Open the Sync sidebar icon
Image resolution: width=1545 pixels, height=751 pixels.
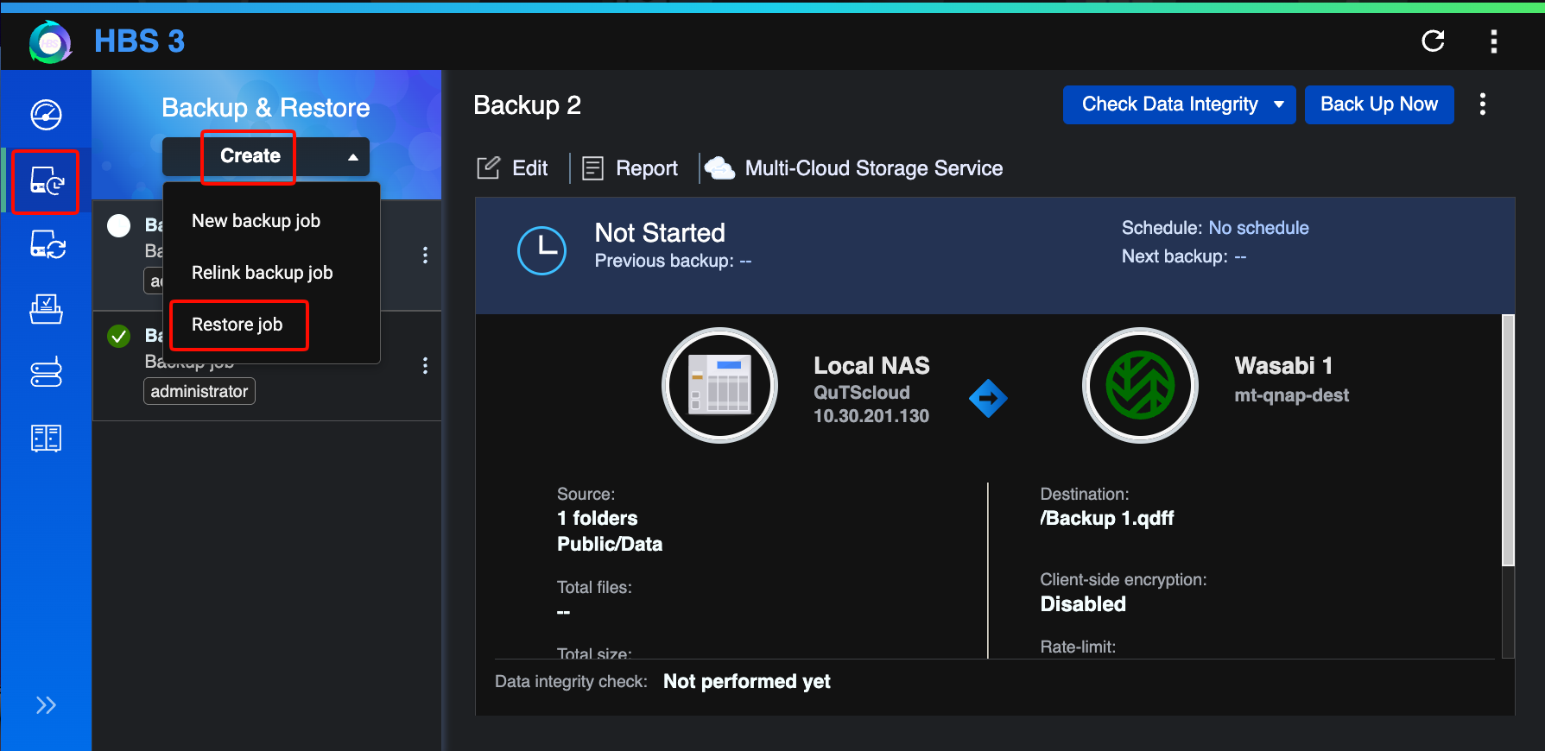coord(47,245)
